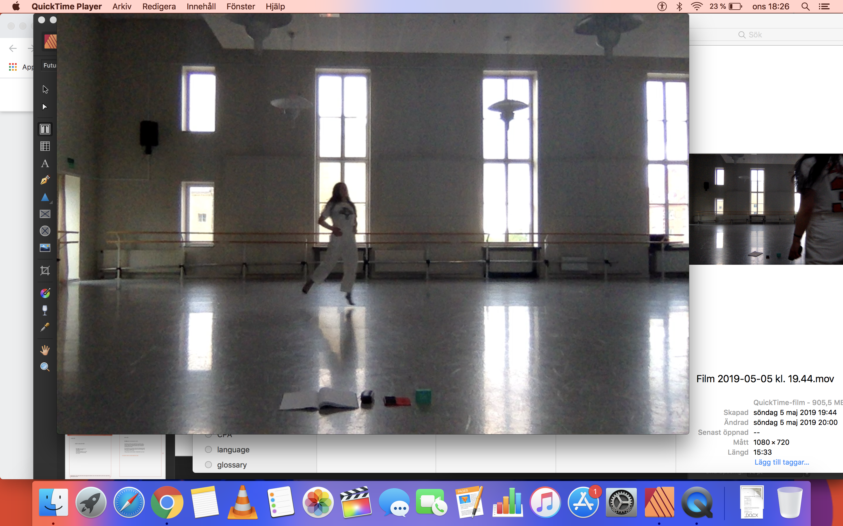
Task: Select the glossary radio button
Action: coord(208,465)
